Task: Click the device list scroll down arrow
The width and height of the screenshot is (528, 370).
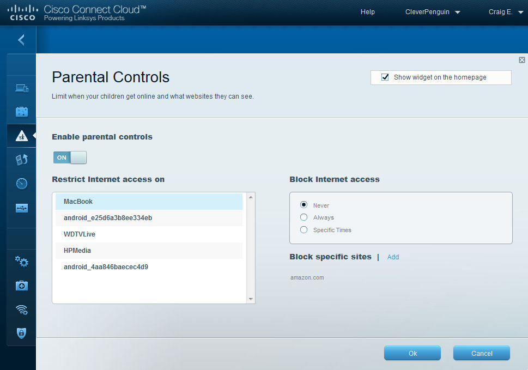Action: [x=251, y=299]
